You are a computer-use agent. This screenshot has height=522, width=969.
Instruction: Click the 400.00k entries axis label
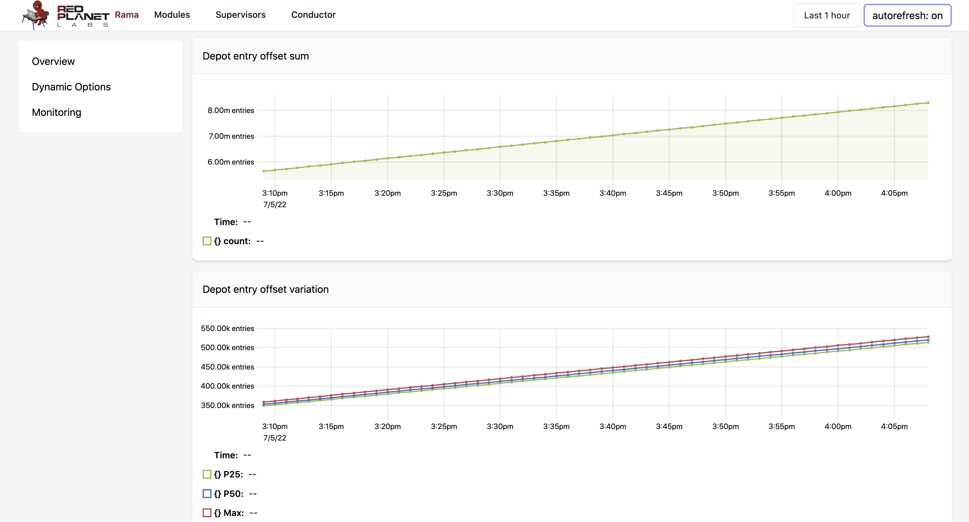[x=227, y=386]
